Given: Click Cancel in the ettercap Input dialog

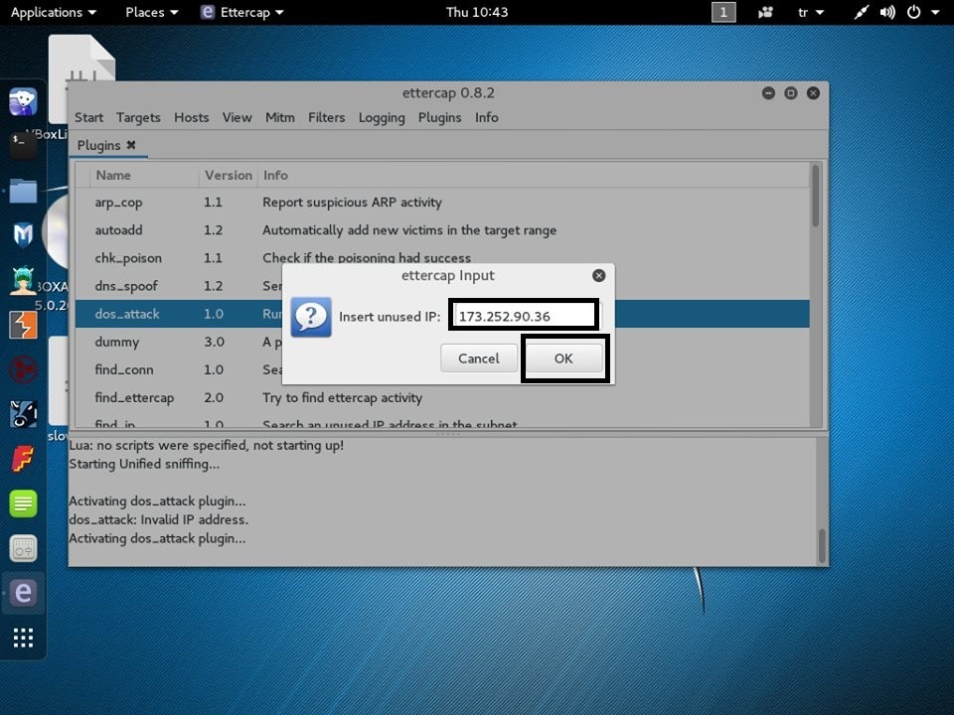Looking at the screenshot, I should pos(479,358).
